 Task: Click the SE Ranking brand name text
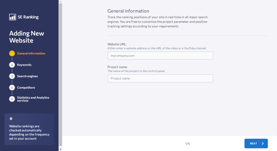28,17
